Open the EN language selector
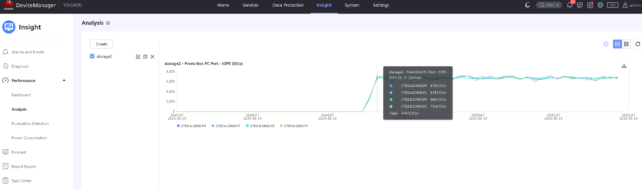Viewport: 642px width, 189px height. (613, 5)
